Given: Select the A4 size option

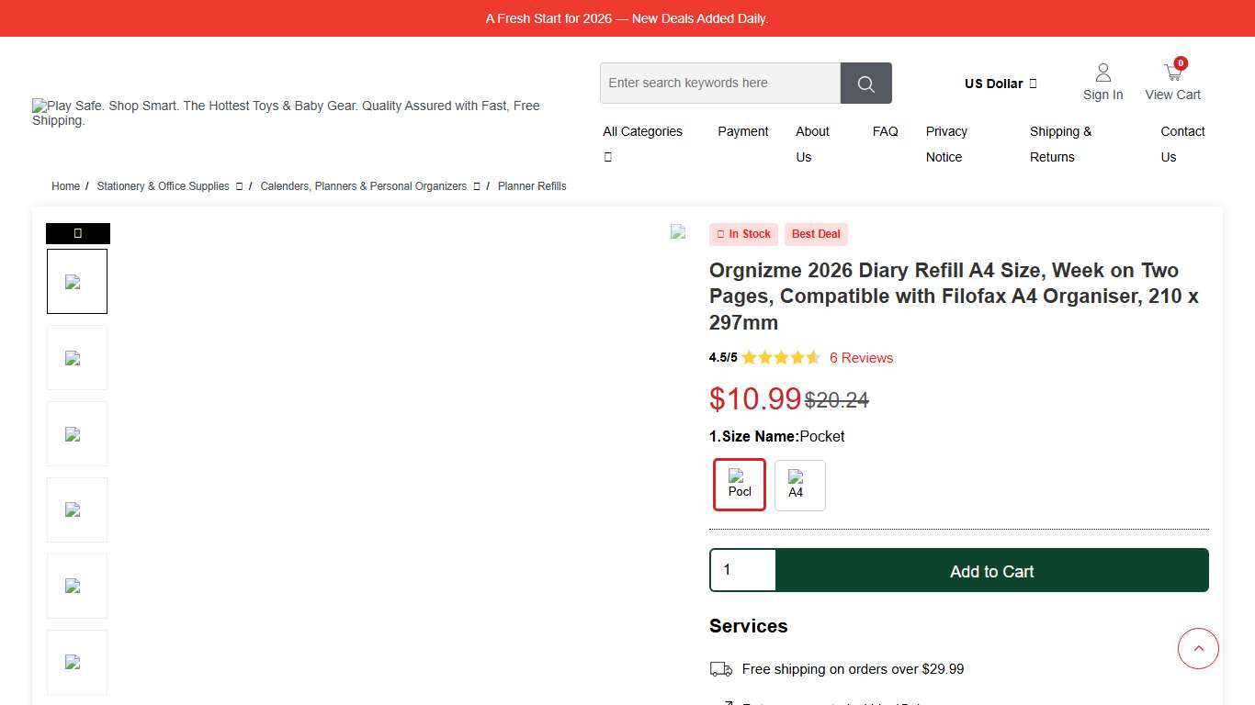Looking at the screenshot, I should (x=799, y=485).
